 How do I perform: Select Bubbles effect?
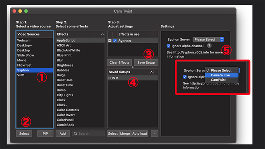80,70
